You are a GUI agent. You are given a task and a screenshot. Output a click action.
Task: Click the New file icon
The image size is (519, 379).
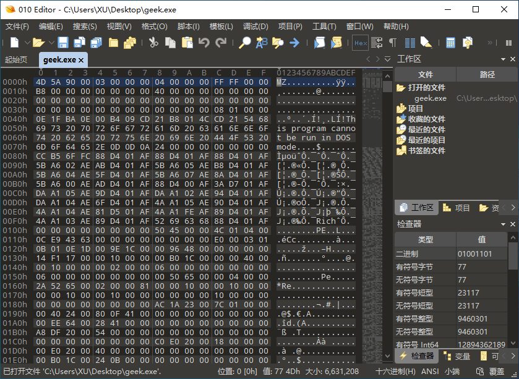(x=15, y=43)
